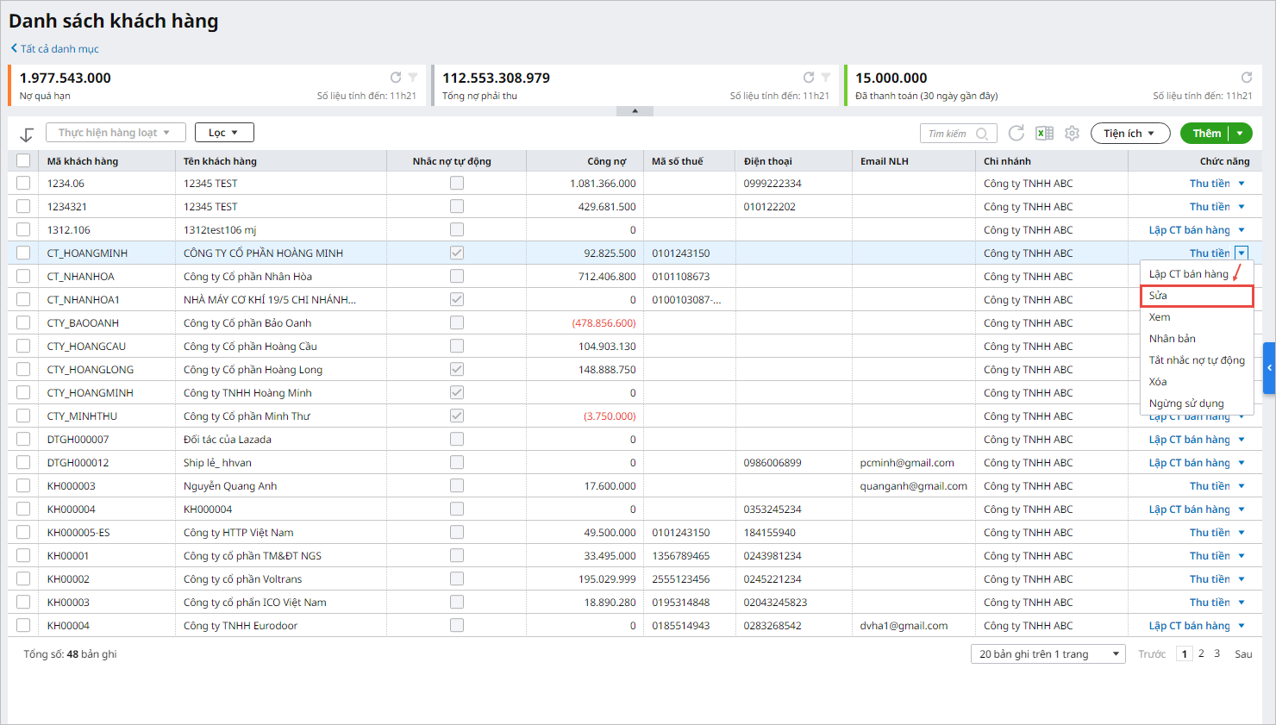Collapse the summary cards with the up arrow

635,111
